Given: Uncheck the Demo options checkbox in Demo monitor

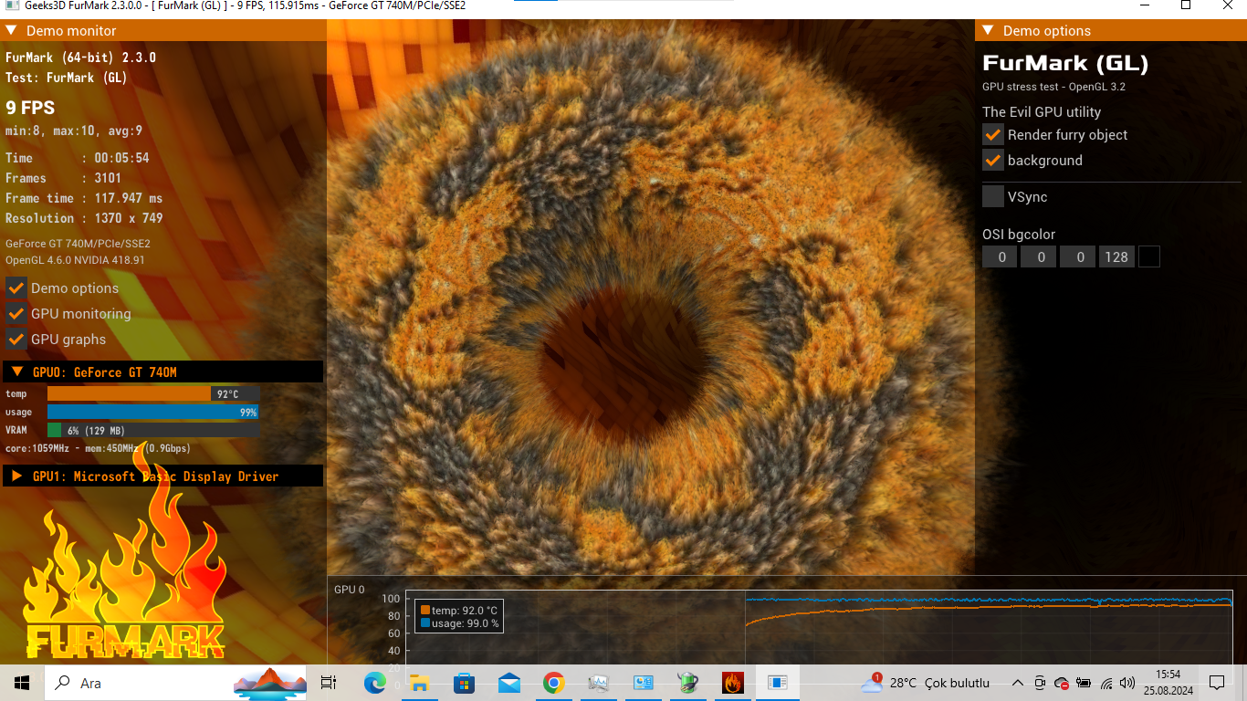Looking at the screenshot, I should [x=16, y=288].
